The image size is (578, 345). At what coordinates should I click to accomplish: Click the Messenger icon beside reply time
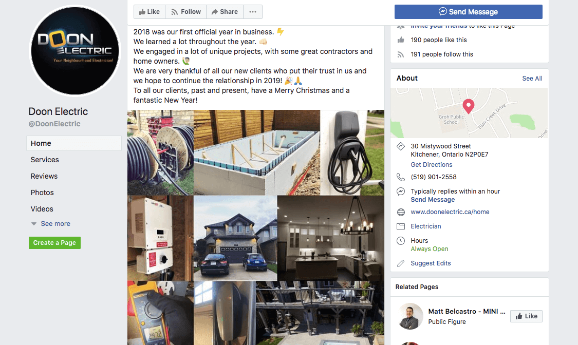coord(401,191)
